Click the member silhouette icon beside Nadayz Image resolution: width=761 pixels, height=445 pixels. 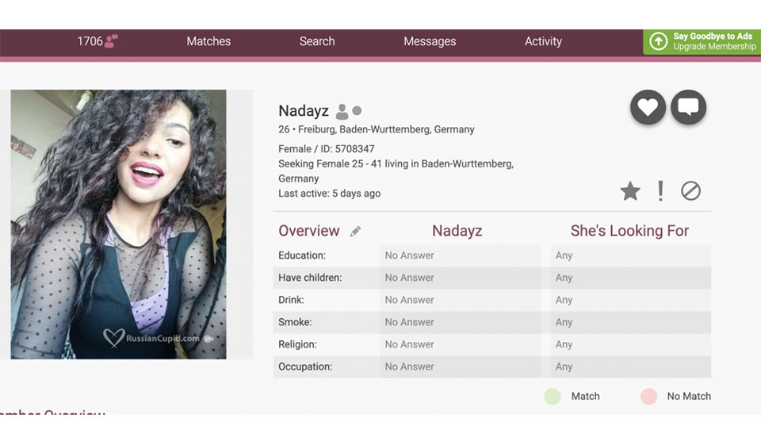342,112
